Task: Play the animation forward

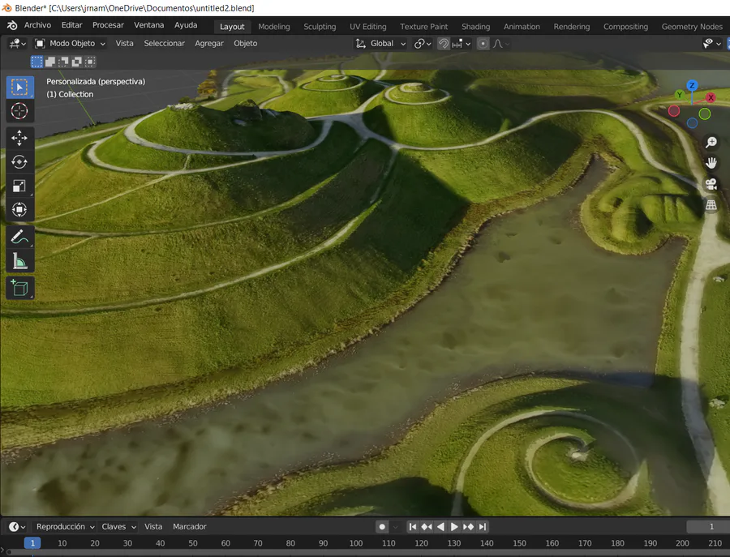Action: [x=454, y=527]
